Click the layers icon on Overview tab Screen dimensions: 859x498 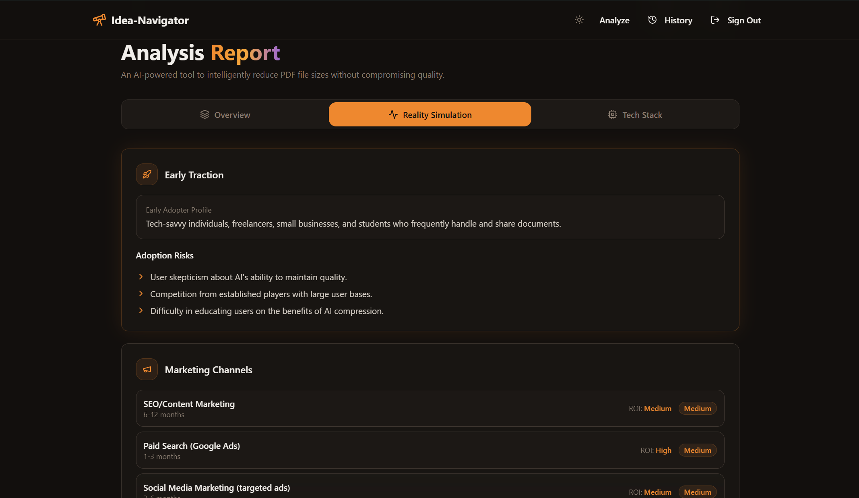[x=205, y=115]
